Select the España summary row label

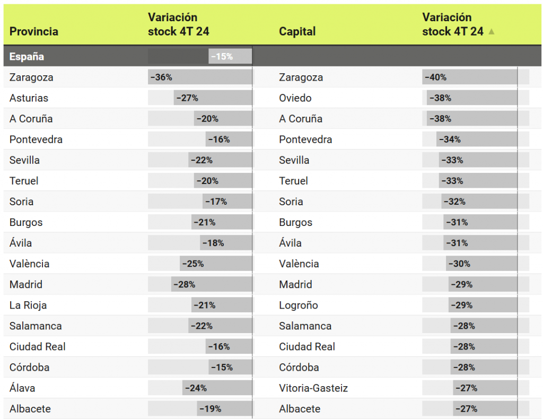click(27, 56)
